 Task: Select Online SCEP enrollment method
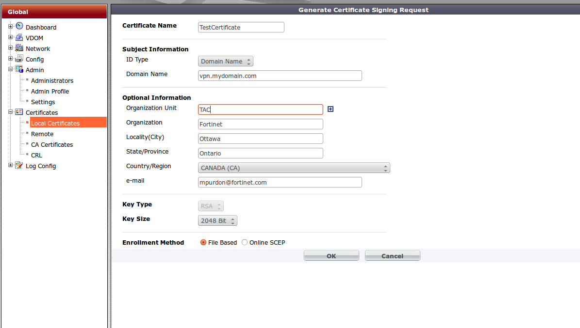point(245,242)
